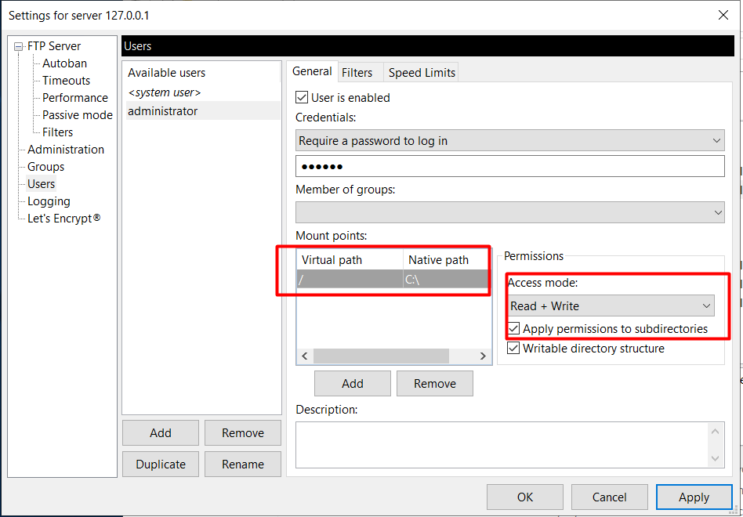
Task: Click right arrow of mount points scrollbar
Action: pos(483,356)
